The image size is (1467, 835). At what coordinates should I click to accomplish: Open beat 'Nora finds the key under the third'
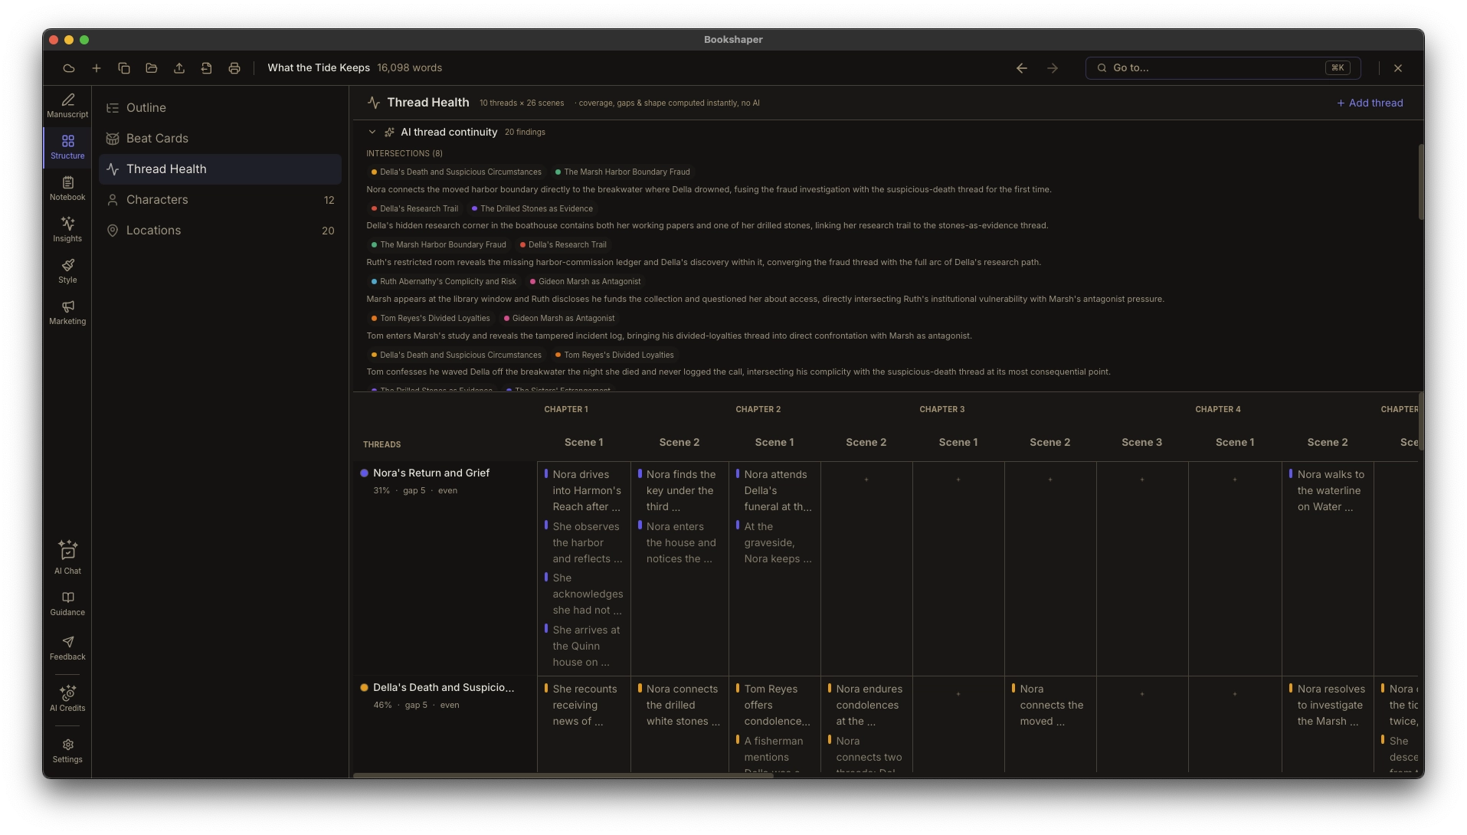tap(679, 491)
